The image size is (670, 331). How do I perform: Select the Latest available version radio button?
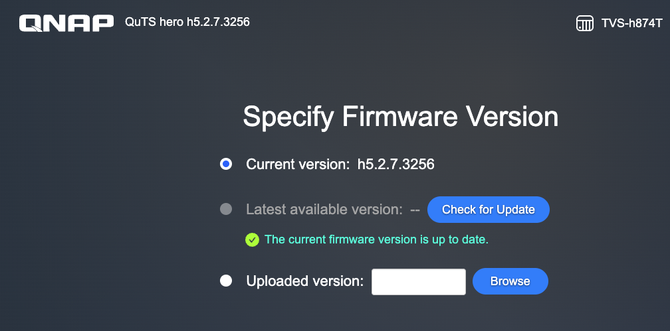[226, 210]
